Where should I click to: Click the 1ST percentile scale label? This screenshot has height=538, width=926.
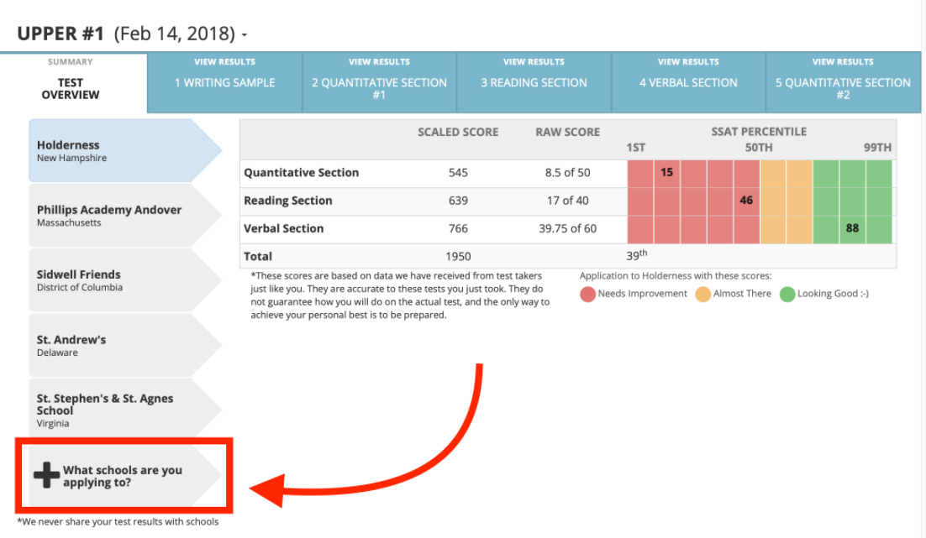(x=636, y=148)
